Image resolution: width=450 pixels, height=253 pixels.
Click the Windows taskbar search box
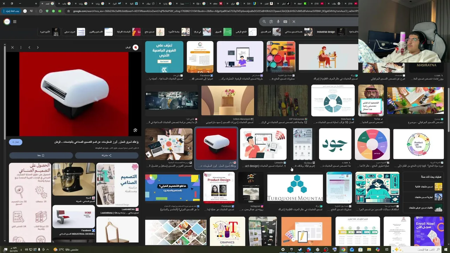417,249
